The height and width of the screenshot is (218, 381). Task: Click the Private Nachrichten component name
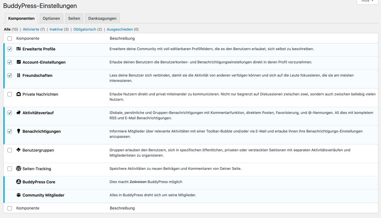click(x=40, y=94)
